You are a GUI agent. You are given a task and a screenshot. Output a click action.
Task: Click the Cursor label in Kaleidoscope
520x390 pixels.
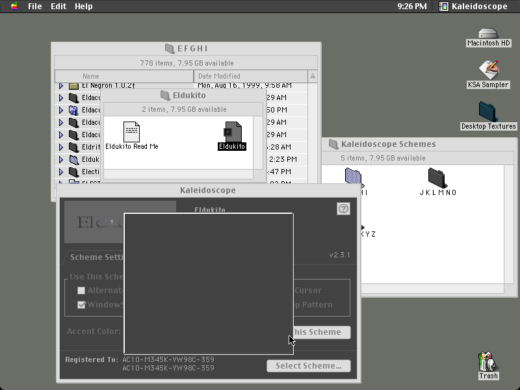click(x=308, y=291)
